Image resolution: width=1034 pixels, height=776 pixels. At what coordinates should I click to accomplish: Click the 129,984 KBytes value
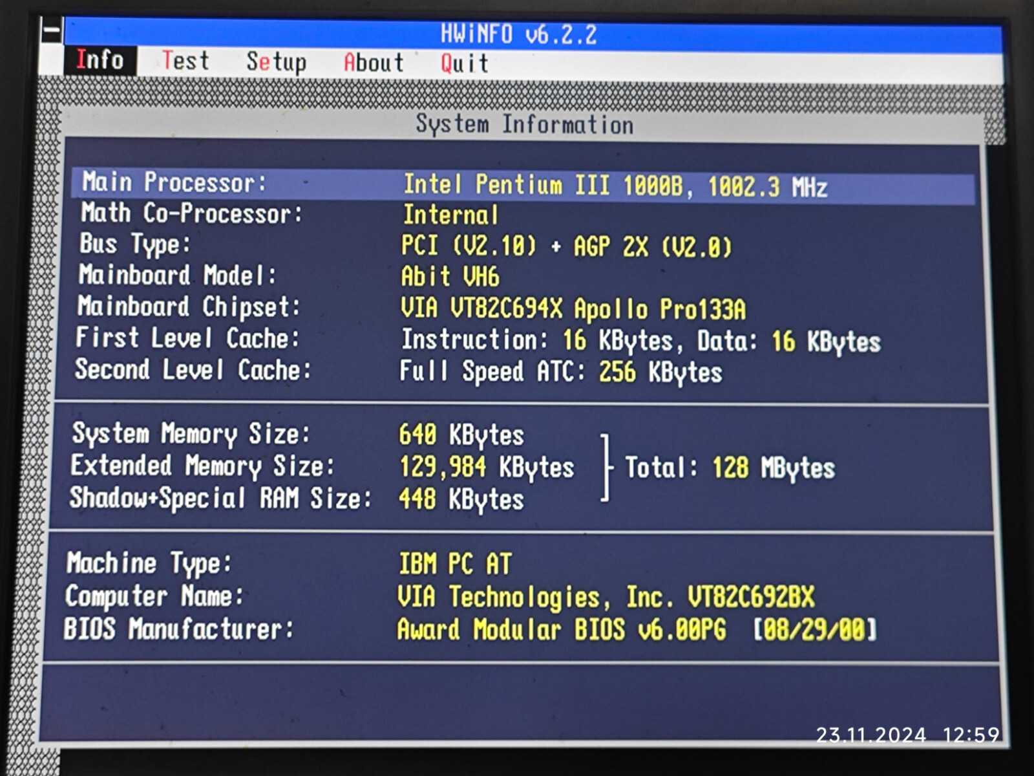(x=487, y=467)
